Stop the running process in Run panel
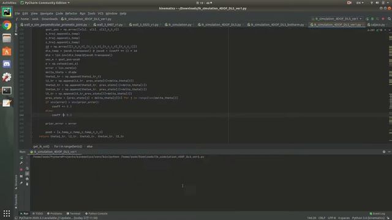This screenshot has height=220, width=392. click(x=21, y=170)
